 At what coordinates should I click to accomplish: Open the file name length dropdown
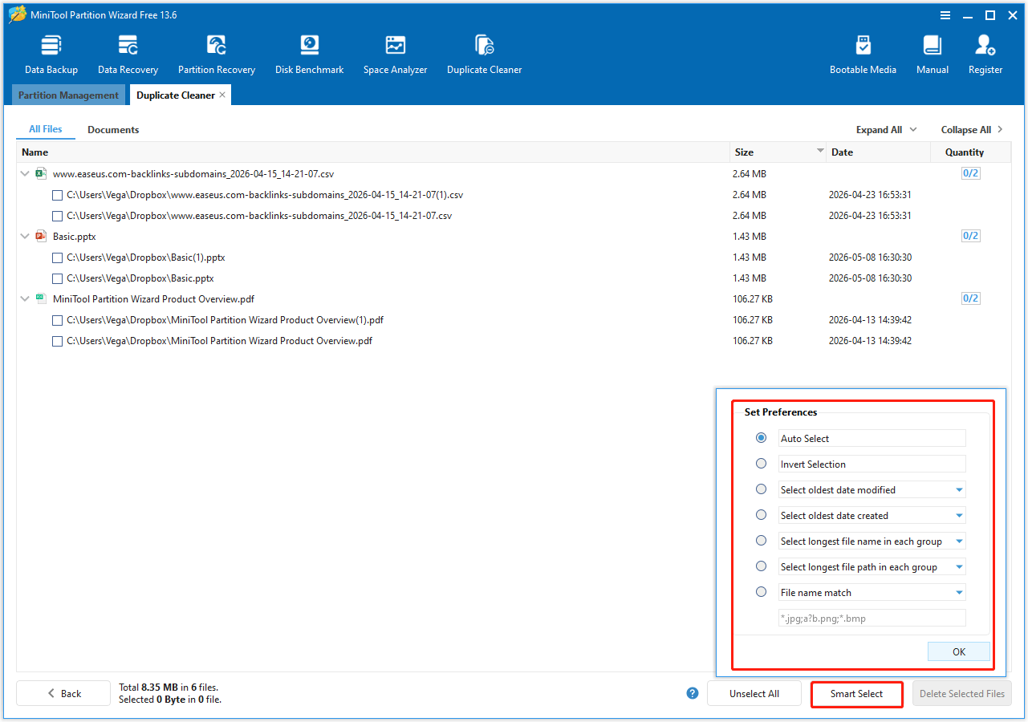(959, 541)
